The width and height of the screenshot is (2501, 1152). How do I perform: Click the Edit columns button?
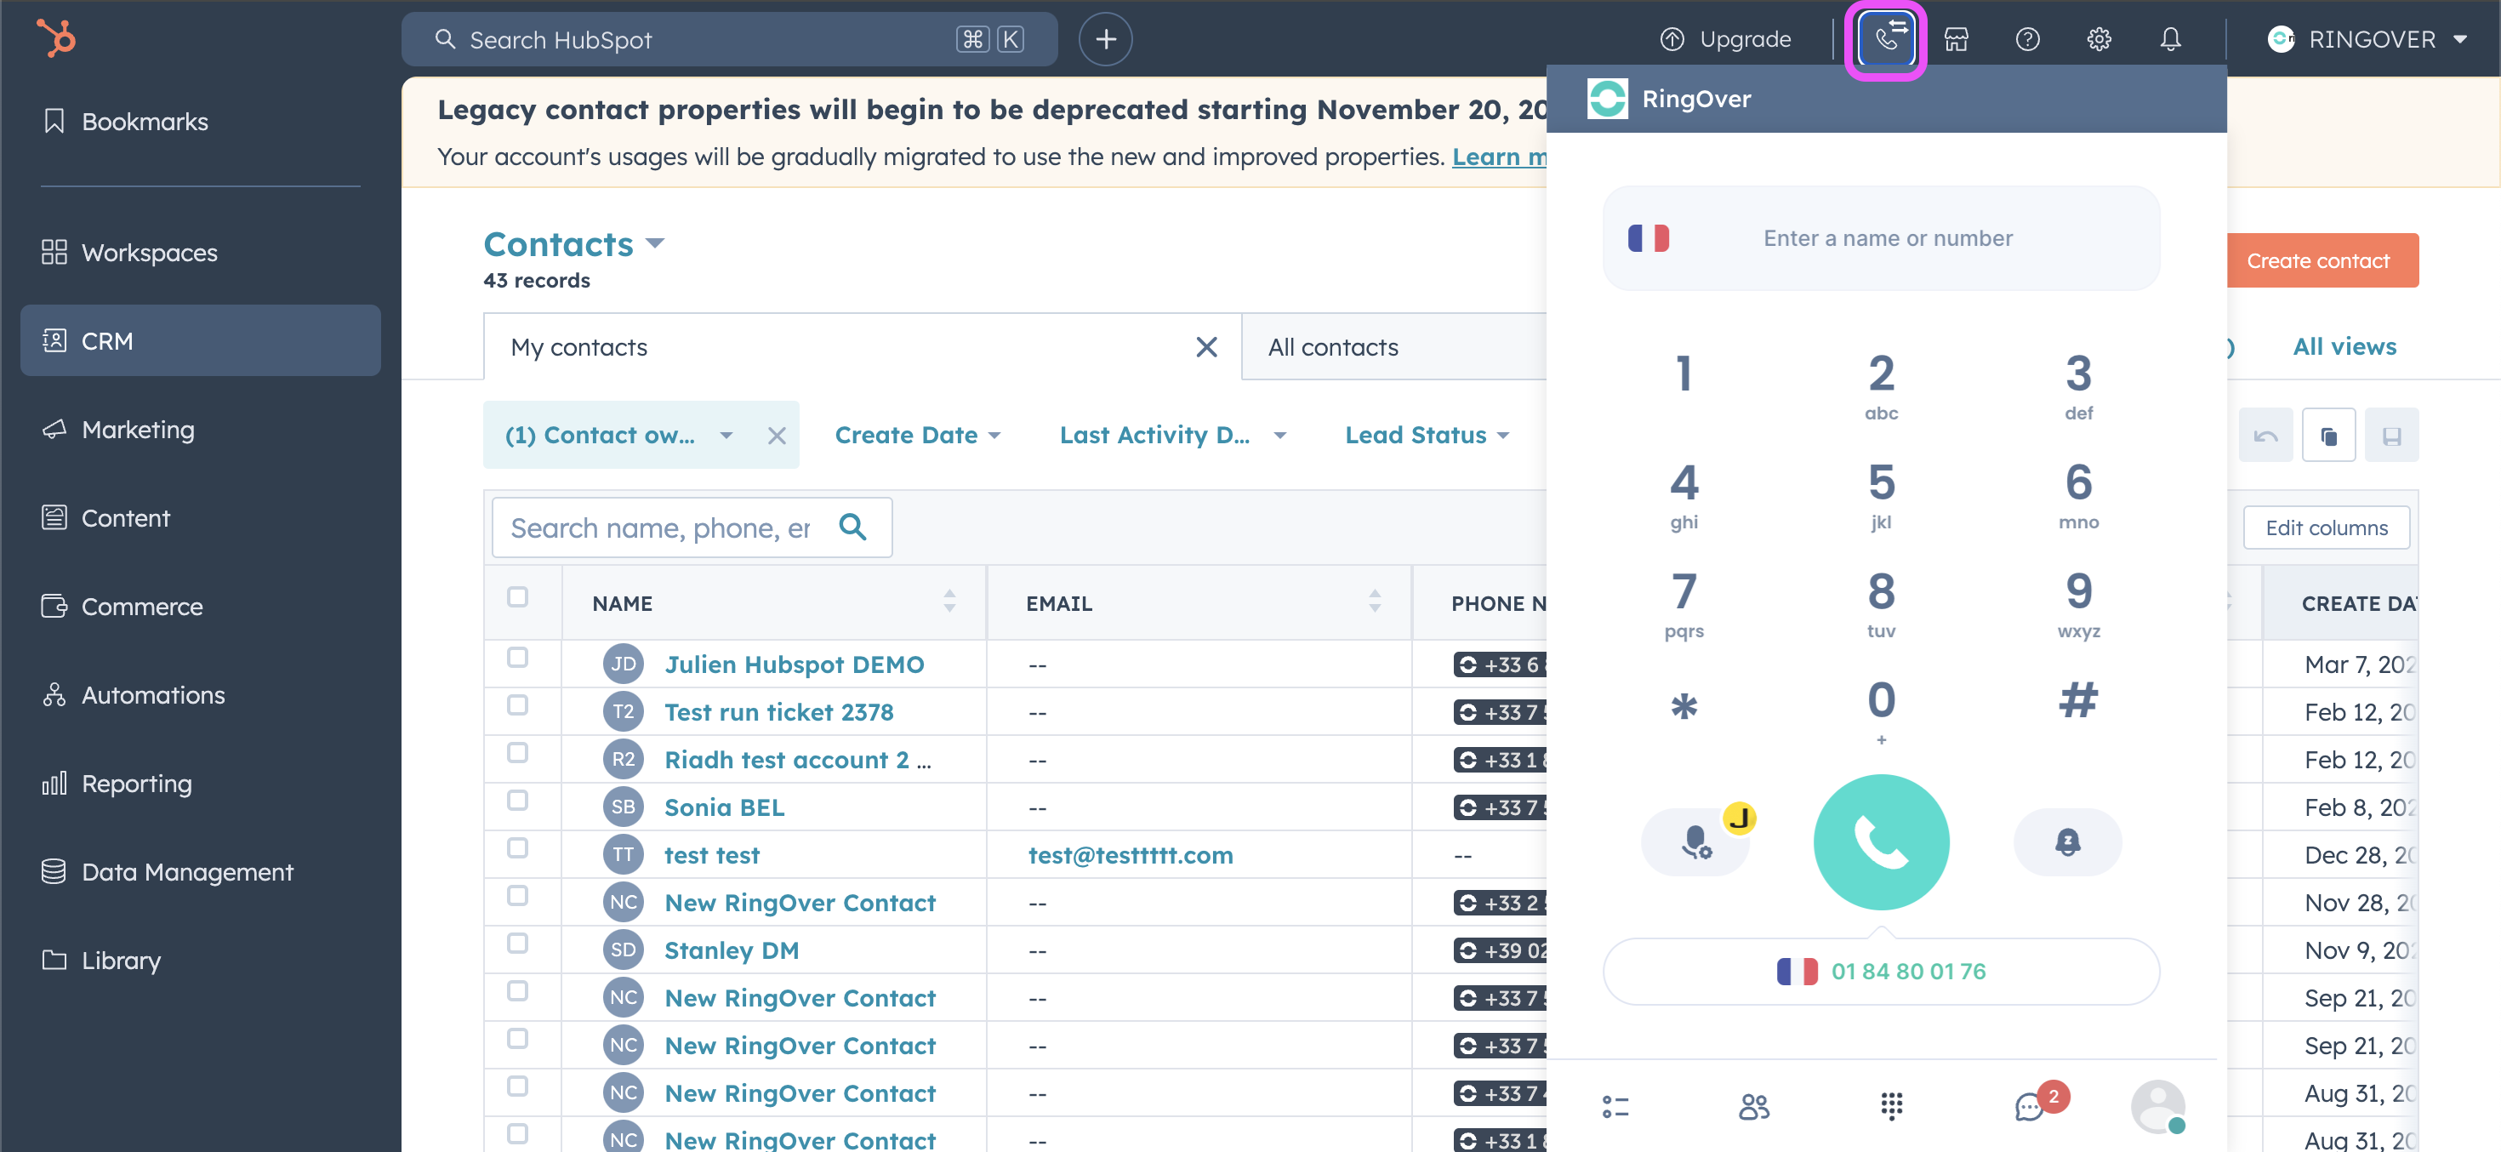tap(2325, 528)
